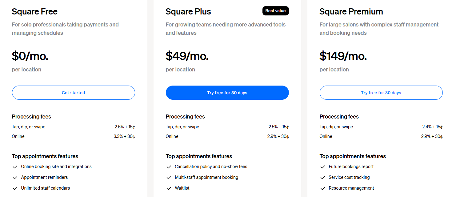
Task: Click checkmark next to Waitlist feature
Action: [x=169, y=188]
